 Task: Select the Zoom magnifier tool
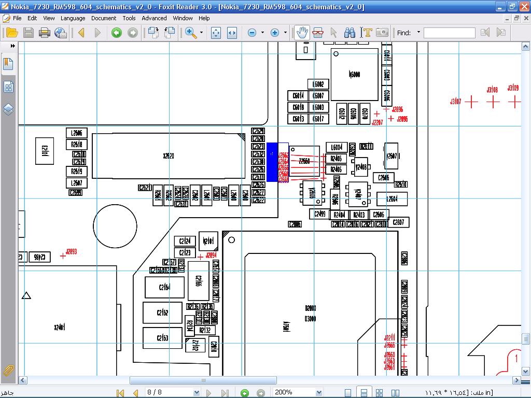(x=191, y=33)
